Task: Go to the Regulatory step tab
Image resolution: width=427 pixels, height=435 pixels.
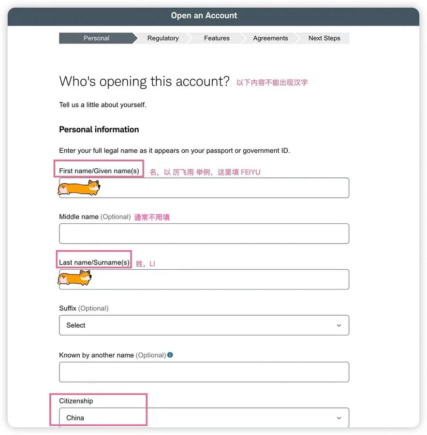Action: [163, 38]
